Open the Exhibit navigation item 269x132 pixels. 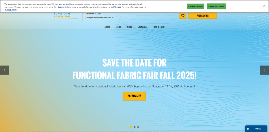[x=118, y=27]
